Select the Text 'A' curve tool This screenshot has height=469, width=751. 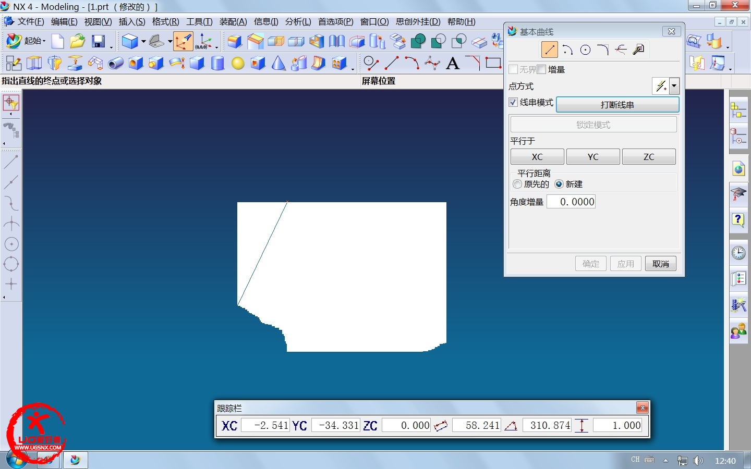(x=453, y=64)
